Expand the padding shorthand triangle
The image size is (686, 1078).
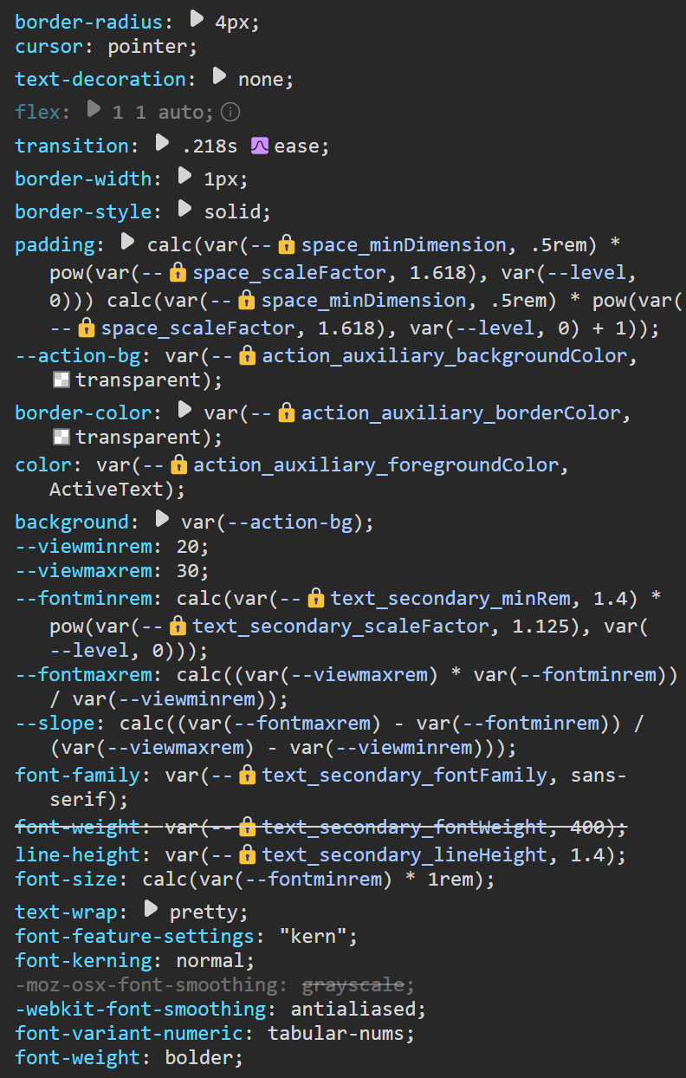(x=127, y=242)
